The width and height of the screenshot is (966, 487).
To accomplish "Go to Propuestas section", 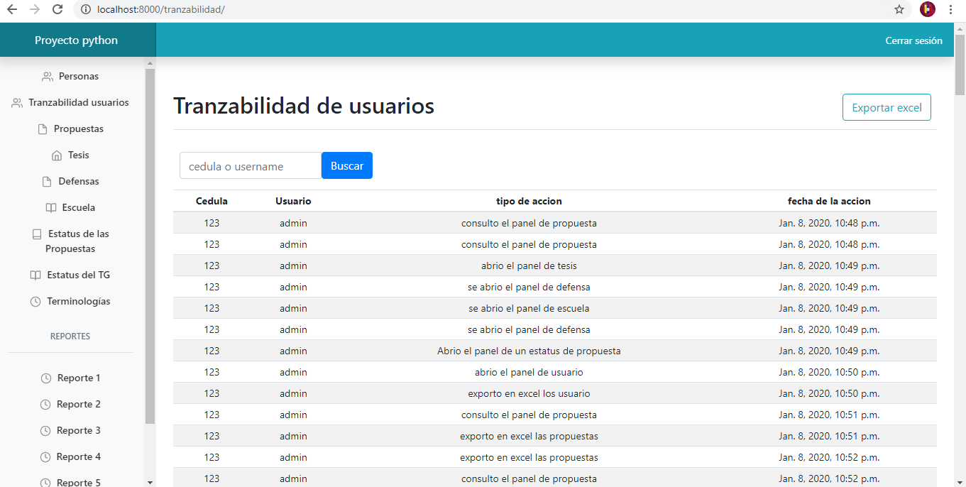I will tap(79, 128).
